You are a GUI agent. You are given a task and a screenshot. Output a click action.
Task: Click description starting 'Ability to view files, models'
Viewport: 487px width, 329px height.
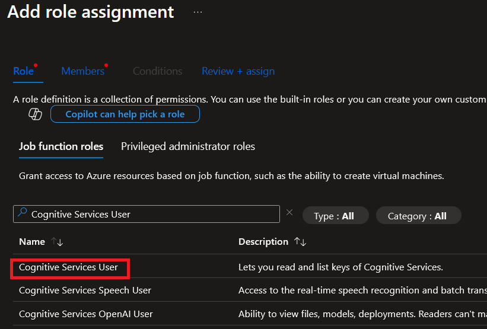point(362,314)
